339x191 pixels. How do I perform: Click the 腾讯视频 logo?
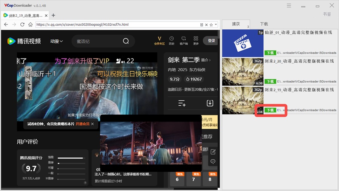24,41
